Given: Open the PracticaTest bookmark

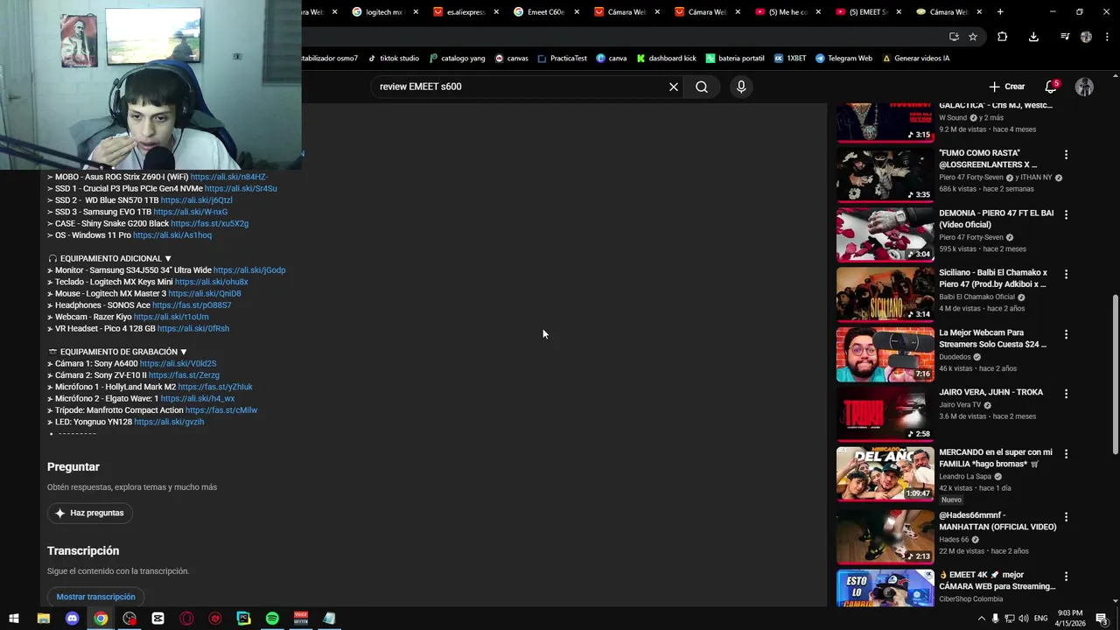Looking at the screenshot, I should click(x=562, y=59).
